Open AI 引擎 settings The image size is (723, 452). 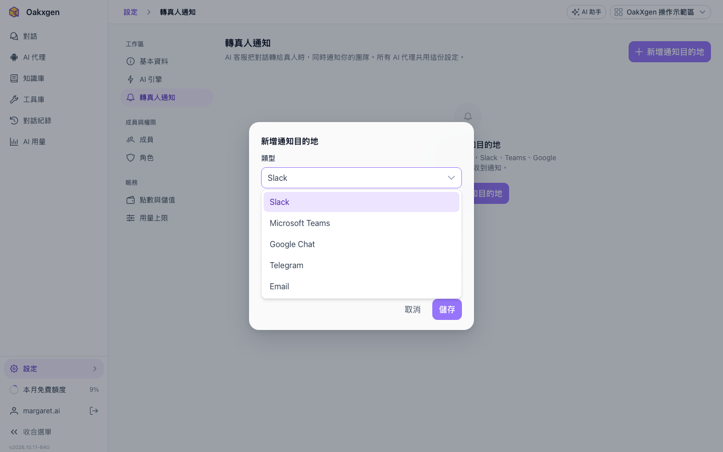tap(166, 79)
